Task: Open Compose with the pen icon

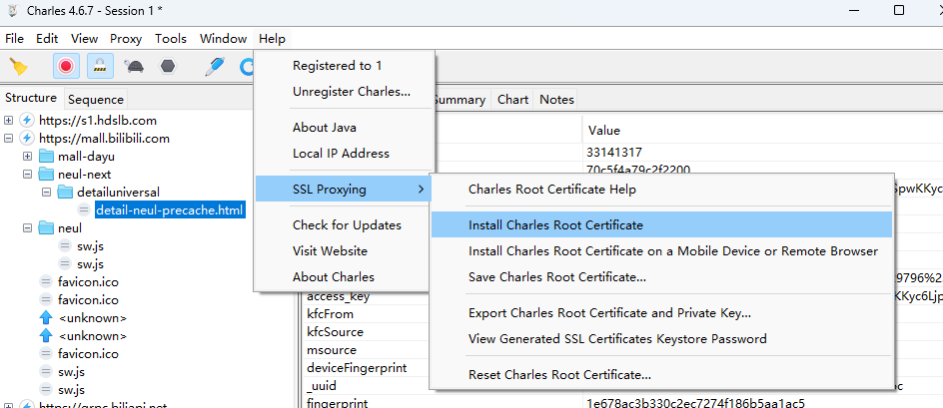Action: point(214,66)
